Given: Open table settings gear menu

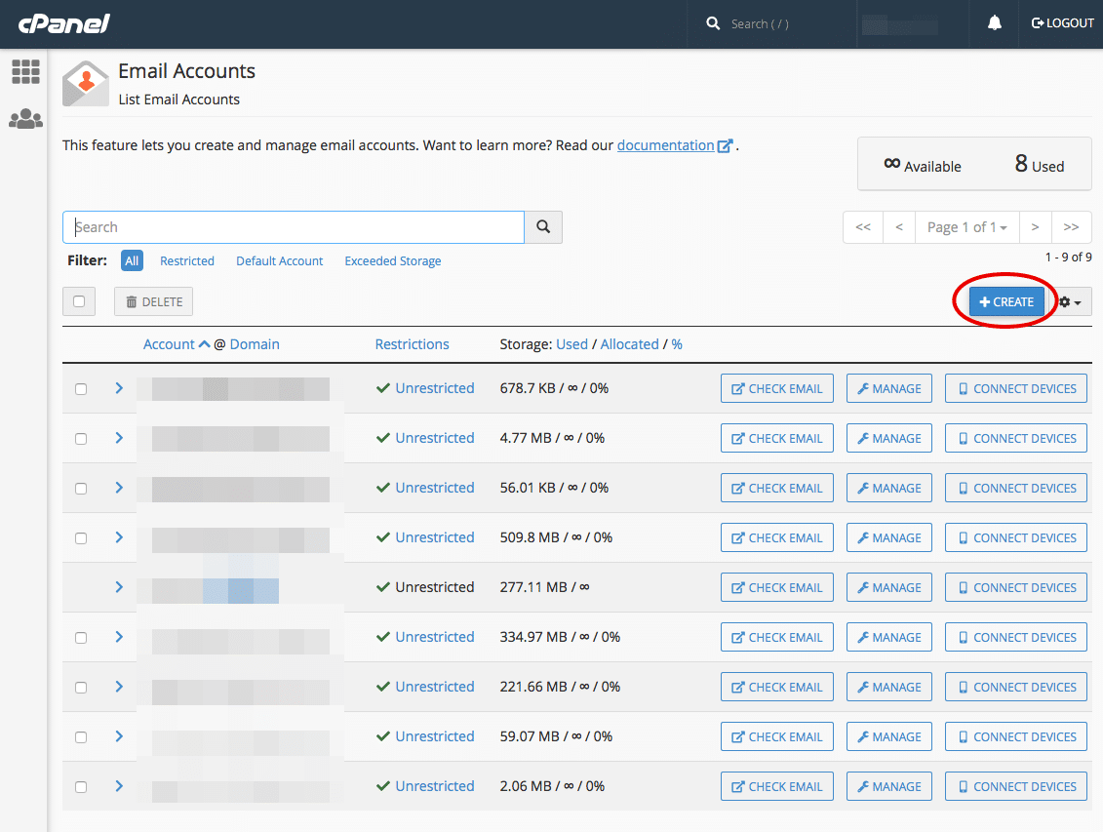Looking at the screenshot, I should pyautogui.click(x=1070, y=301).
